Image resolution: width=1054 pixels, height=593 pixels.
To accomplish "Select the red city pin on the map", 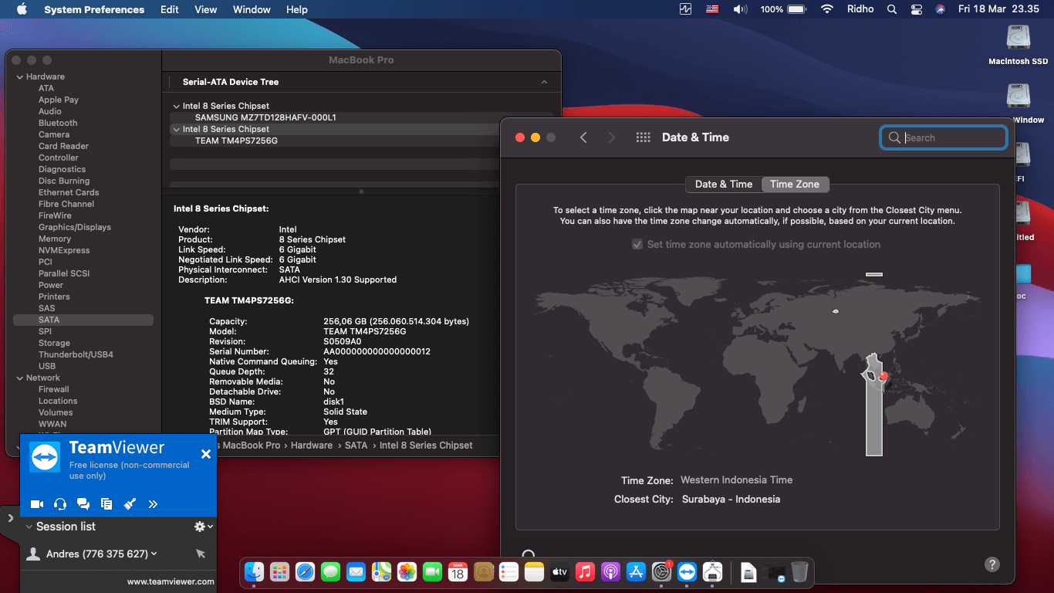I will 884,377.
